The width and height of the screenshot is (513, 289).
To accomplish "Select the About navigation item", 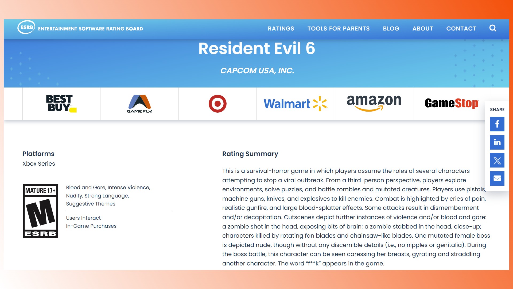I will coord(422,28).
